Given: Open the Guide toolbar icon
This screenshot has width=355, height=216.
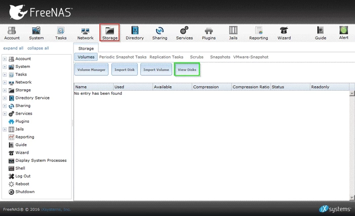Looking at the screenshot, I should [x=321, y=33].
